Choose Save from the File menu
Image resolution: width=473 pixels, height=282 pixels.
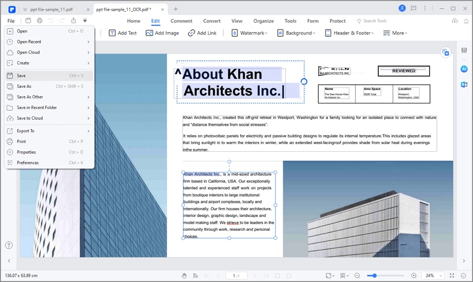coord(49,76)
